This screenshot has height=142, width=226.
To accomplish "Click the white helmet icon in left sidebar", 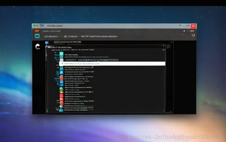I will (x=38, y=46).
